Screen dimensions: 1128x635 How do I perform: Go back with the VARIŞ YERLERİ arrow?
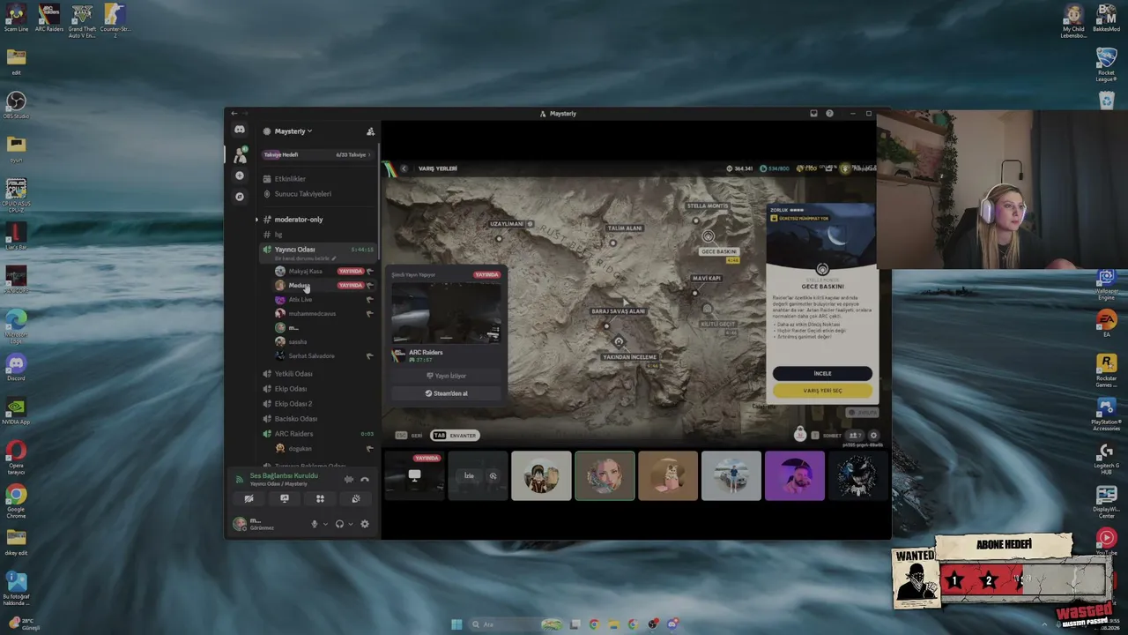click(x=404, y=168)
